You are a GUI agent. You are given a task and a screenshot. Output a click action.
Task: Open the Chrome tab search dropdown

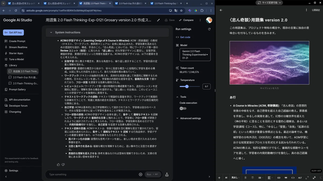click(x=3, y=3)
